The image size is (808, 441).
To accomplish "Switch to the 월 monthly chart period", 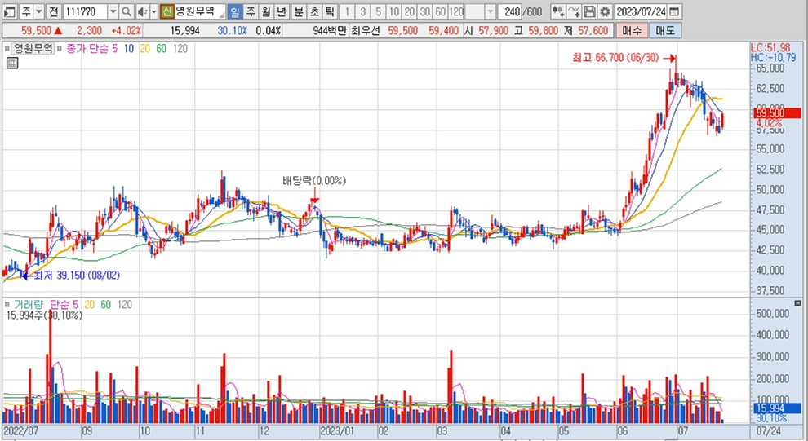I will coord(265,12).
